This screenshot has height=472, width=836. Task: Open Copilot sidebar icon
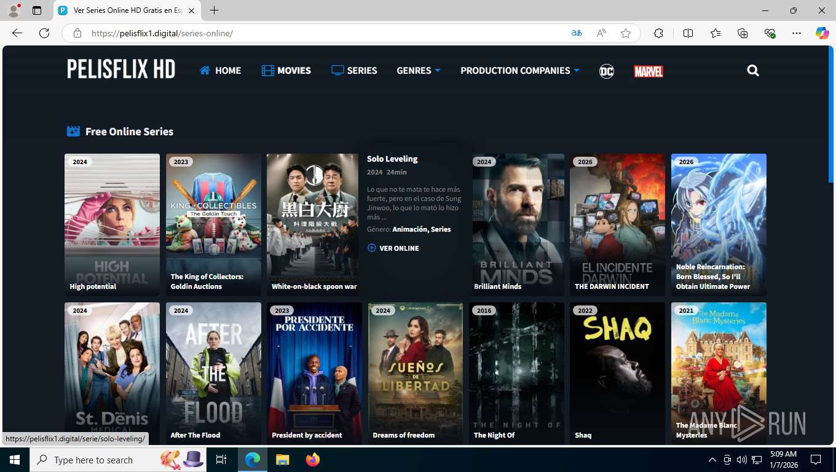(822, 33)
